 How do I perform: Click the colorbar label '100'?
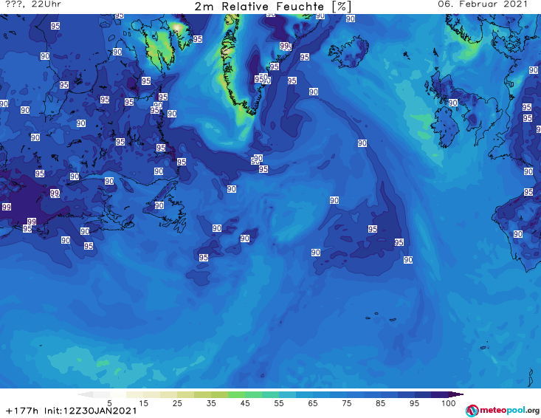[449, 403]
